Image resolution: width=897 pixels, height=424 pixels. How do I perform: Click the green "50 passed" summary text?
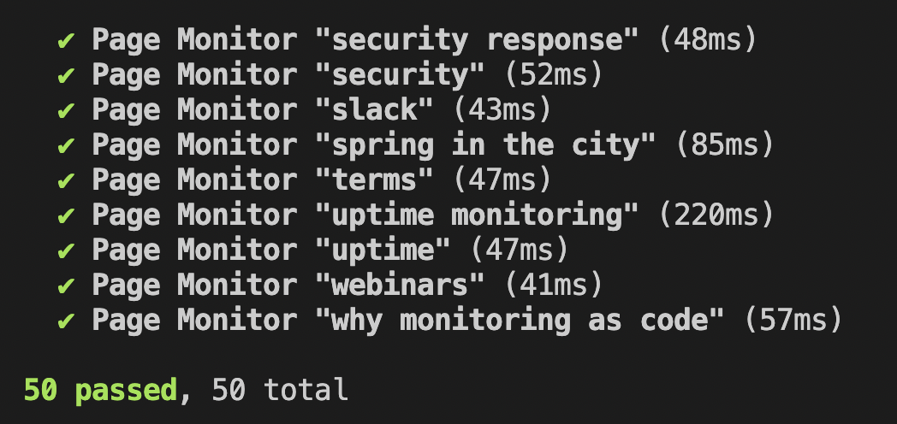[101, 391]
